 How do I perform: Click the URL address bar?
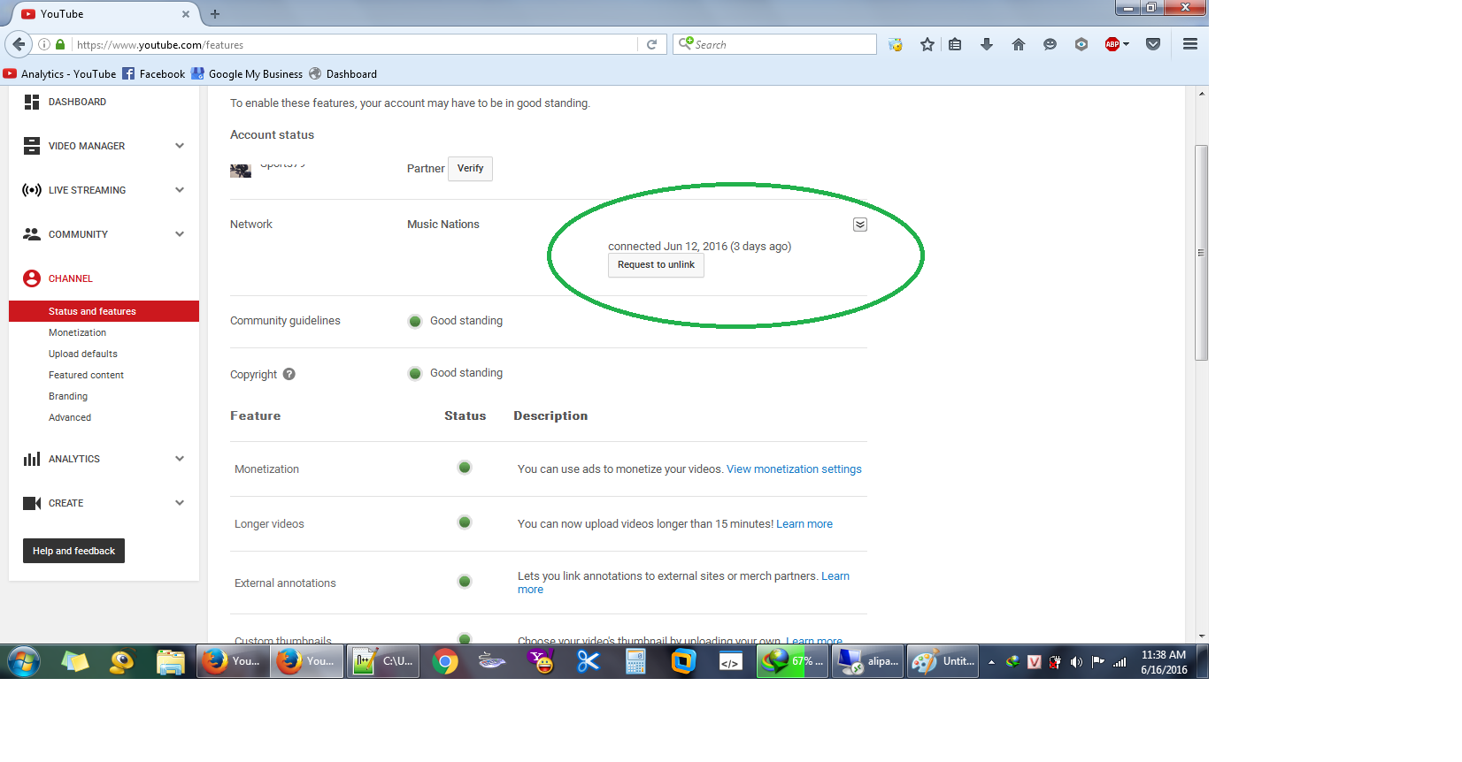click(354, 44)
